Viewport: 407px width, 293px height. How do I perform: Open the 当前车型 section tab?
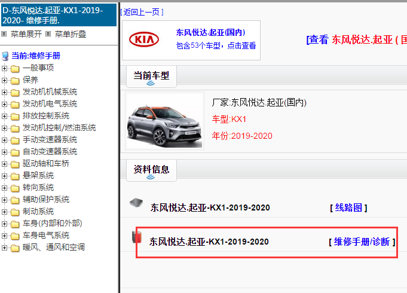coord(151,77)
